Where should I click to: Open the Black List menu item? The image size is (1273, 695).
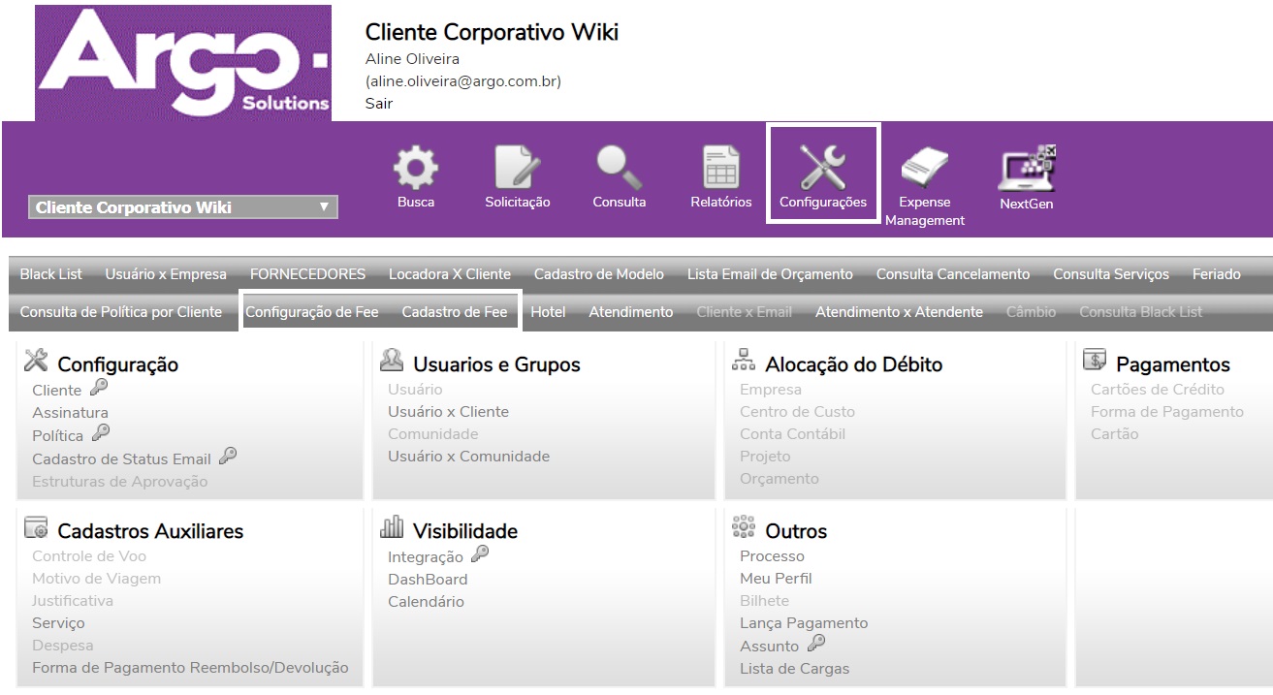[49, 273]
